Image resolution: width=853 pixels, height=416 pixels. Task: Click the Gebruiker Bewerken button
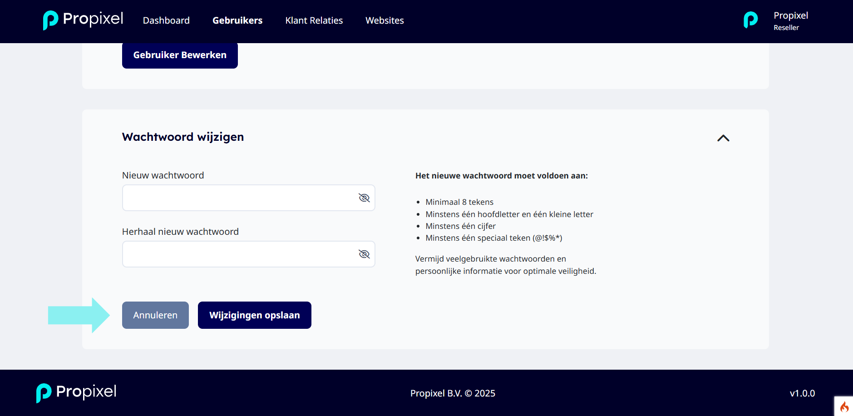pos(180,55)
